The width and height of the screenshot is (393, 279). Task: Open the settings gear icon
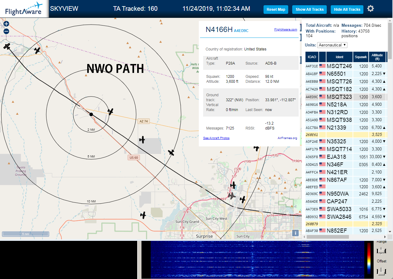[x=370, y=9]
